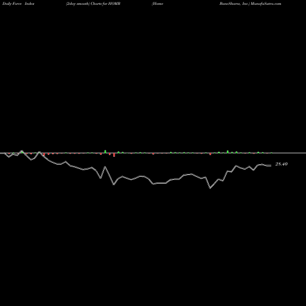Click the 'Daily Force Index' title text
The width and height of the screenshot is (306, 306).
pos(18,4)
